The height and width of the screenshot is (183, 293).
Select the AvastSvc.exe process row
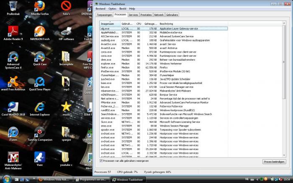164,44
